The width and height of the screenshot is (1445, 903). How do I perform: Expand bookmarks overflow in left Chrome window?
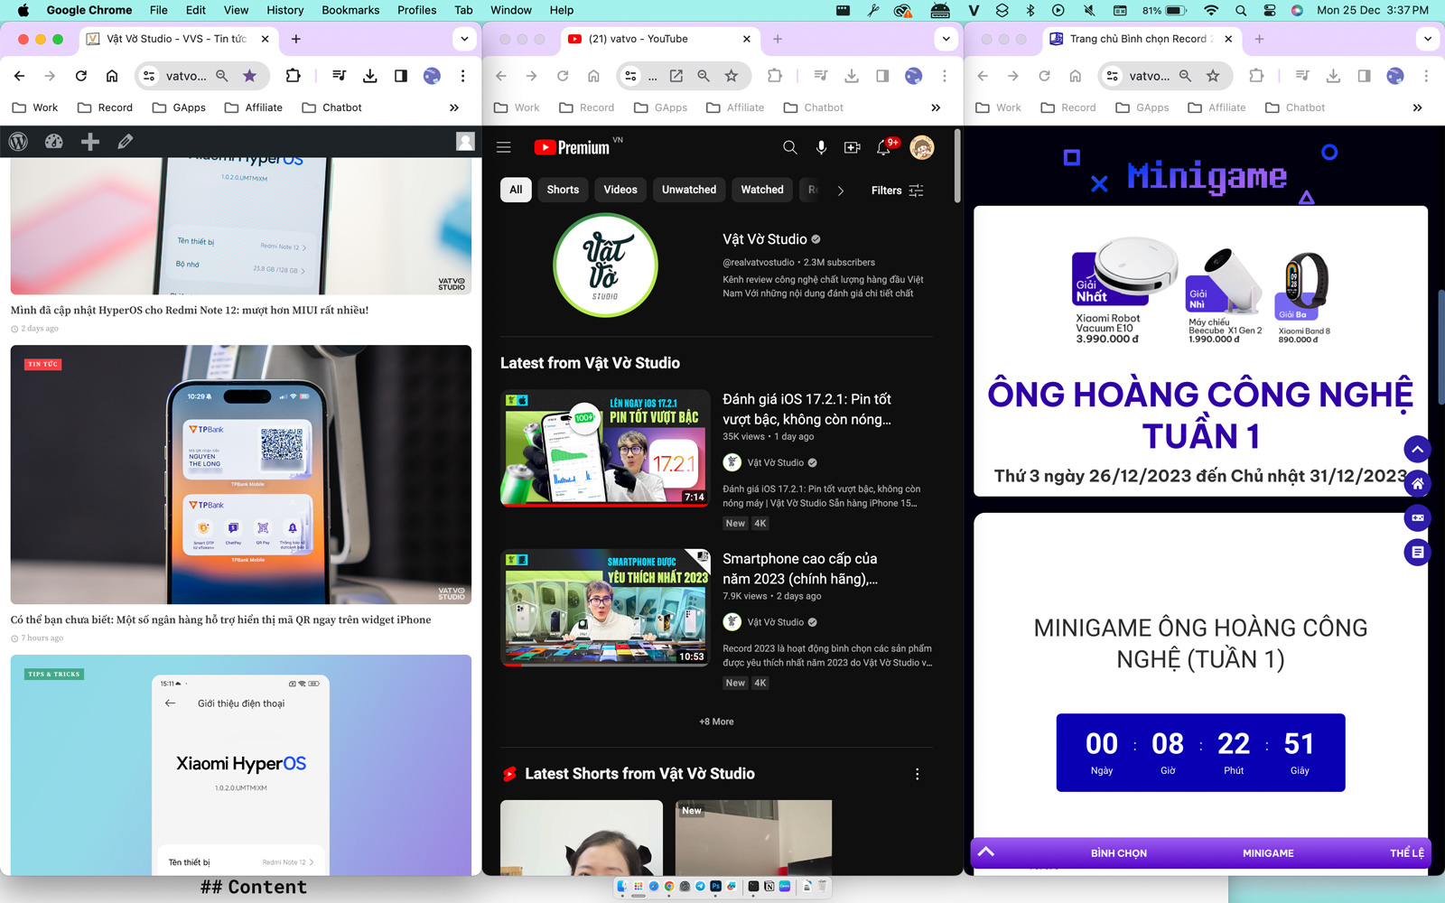point(454,107)
